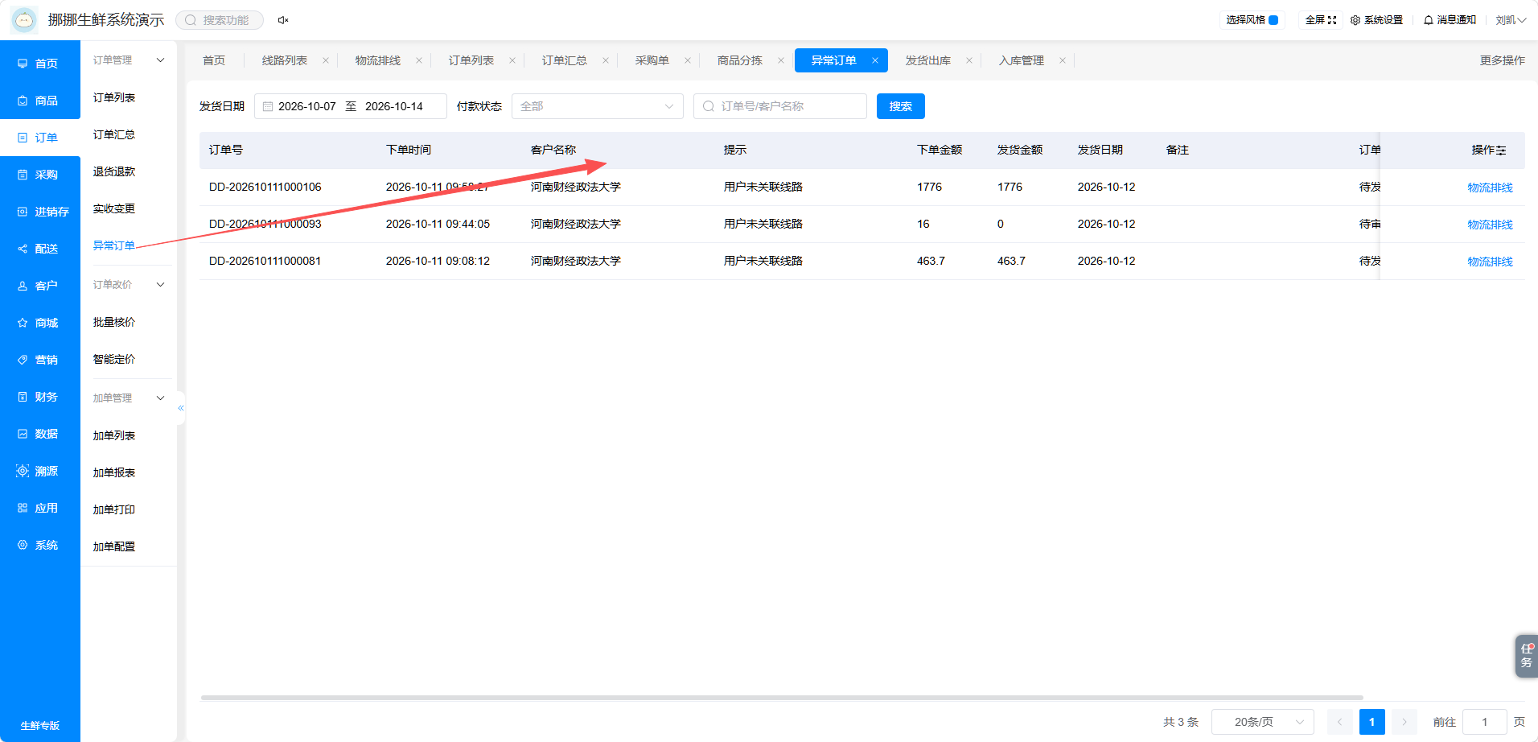
Task: Open the floating 任务 task widget
Action: click(1526, 656)
